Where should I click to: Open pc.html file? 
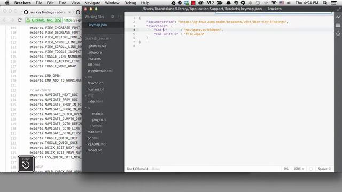[x=93, y=138]
